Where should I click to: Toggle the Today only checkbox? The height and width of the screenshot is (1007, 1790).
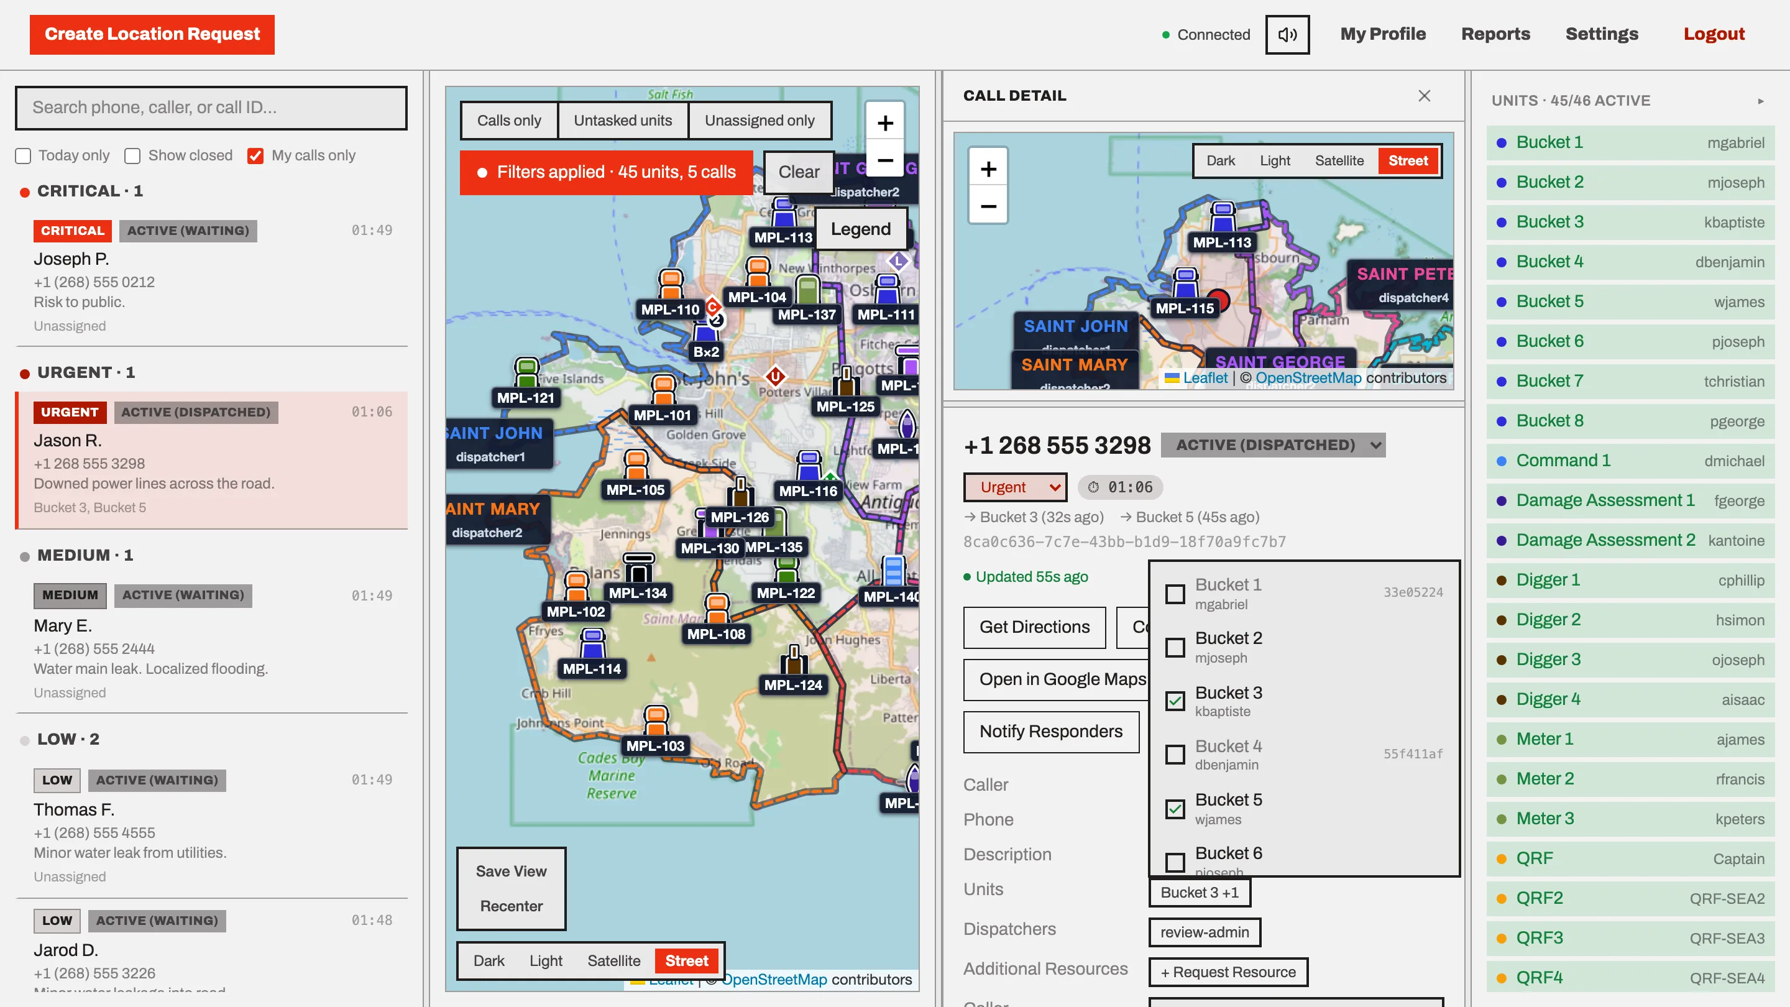click(23, 155)
